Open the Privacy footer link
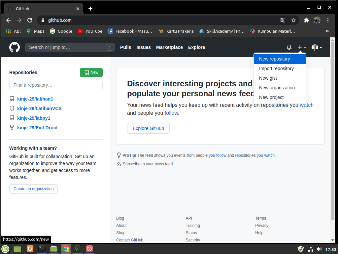 pyautogui.click(x=262, y=226)
